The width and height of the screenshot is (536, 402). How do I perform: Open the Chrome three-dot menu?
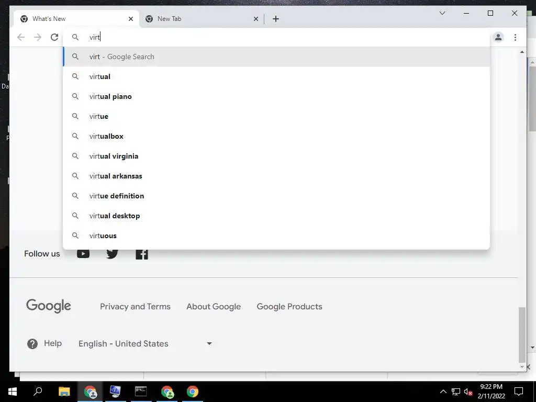click(x=515, y=37)
